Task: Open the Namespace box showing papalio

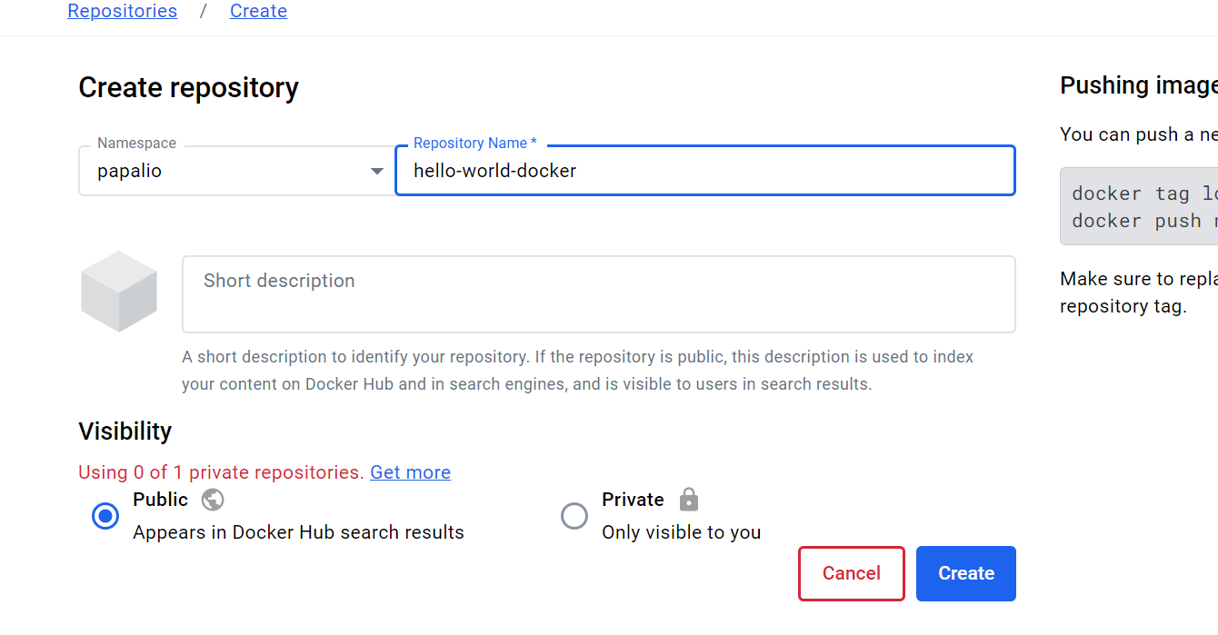Action: [x=227, y=171]
